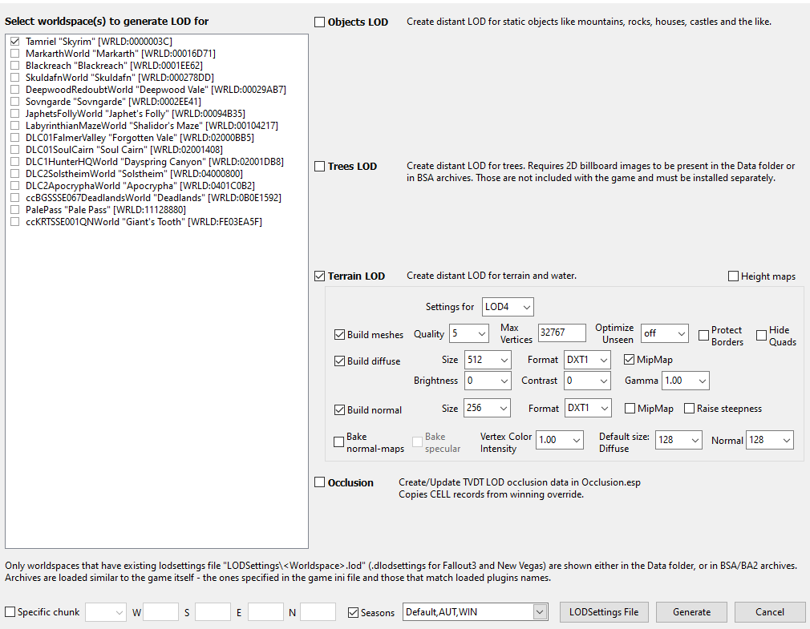Enable the Raise steepness checkbox
810x629 pixels.
coord(689,409)
